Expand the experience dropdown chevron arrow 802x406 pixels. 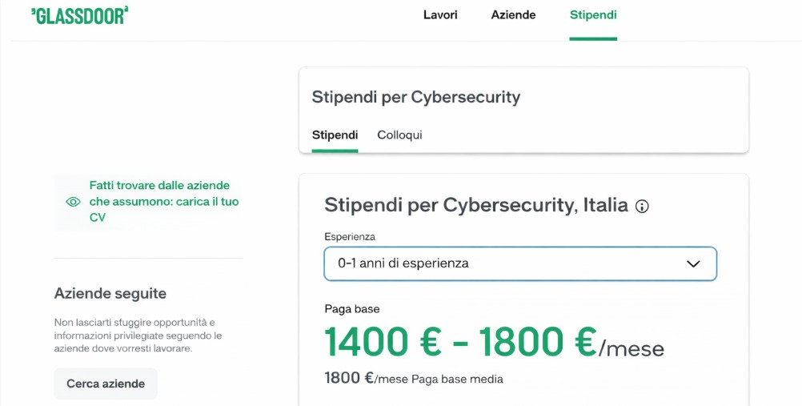[x=693, y=263]
